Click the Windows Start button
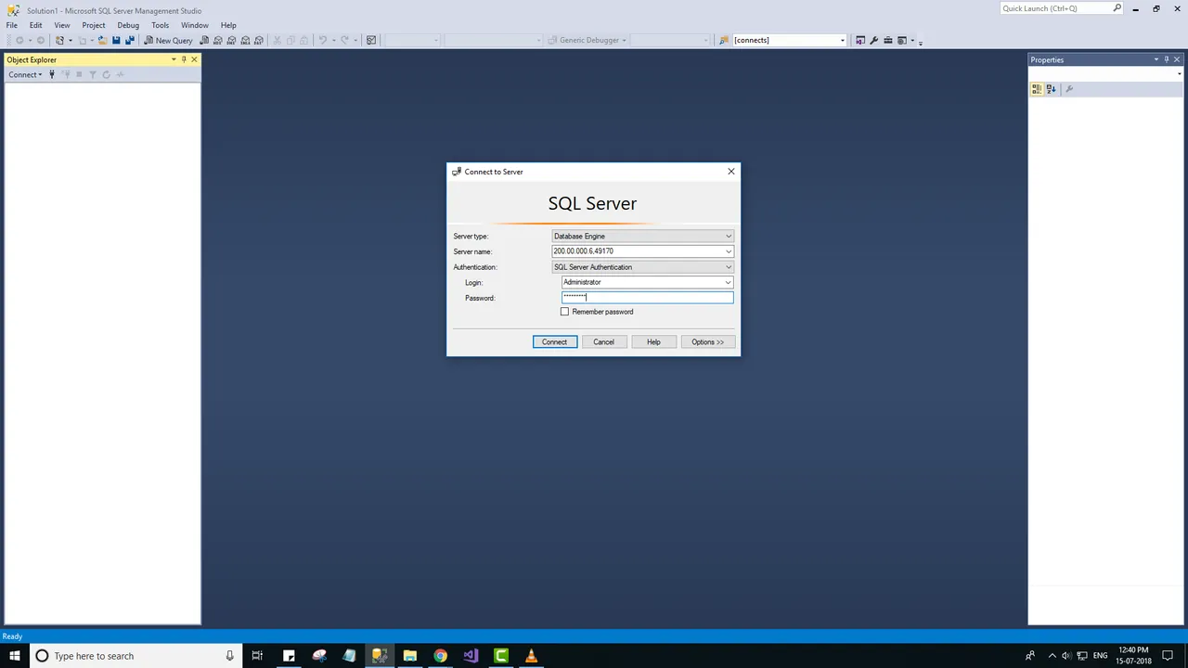 pos(14,656)
